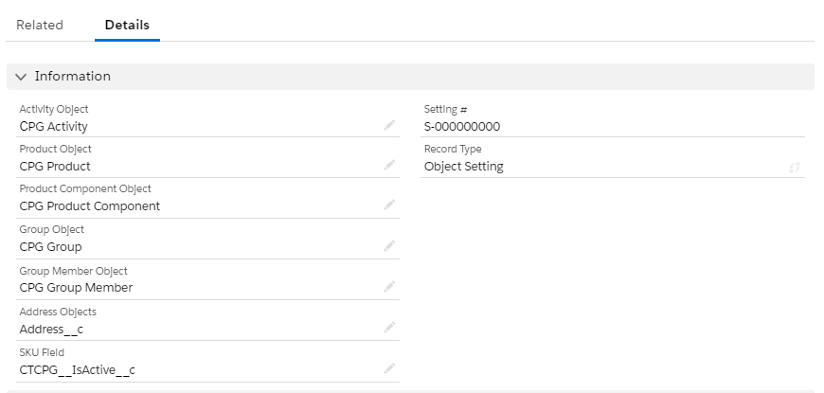Click change record type icon
Screen dimensions: 824x393
794,168
